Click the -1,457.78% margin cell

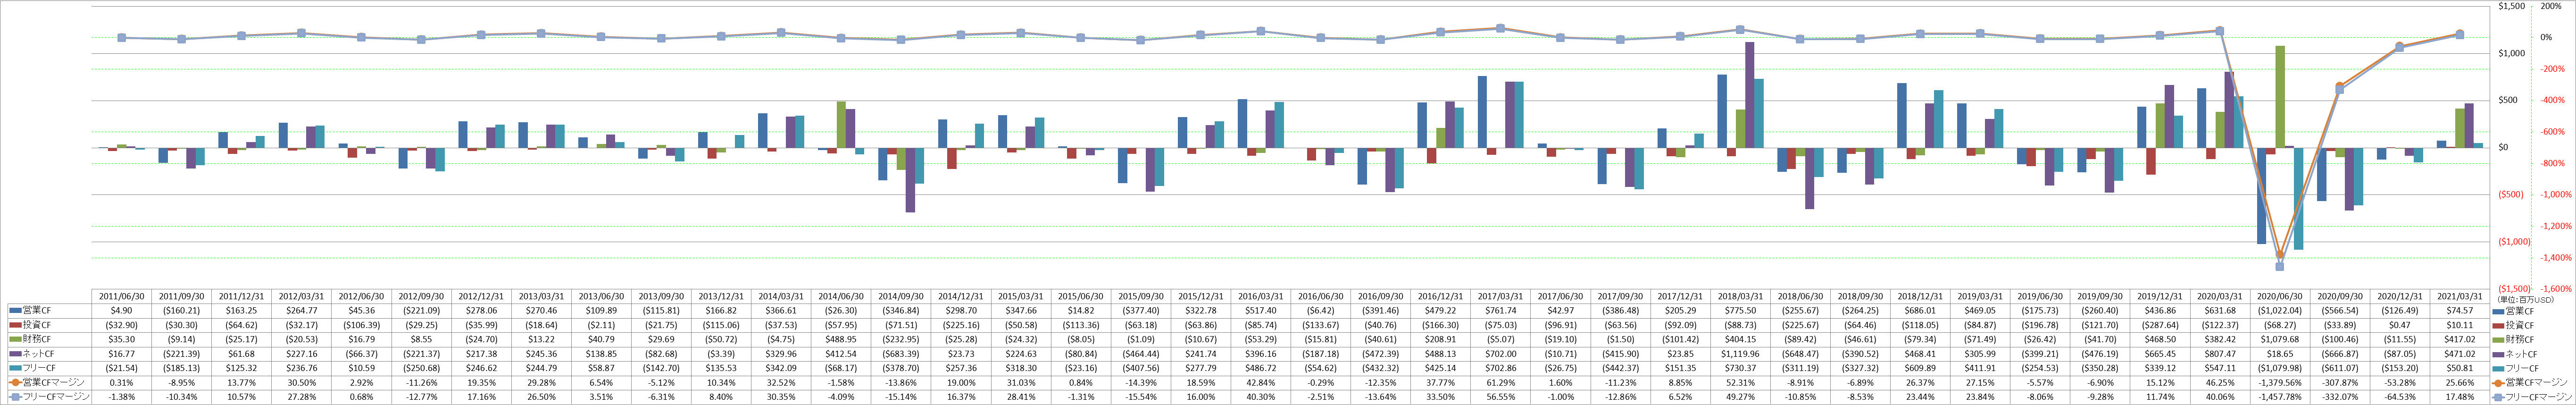click(x=2280, y=397)
